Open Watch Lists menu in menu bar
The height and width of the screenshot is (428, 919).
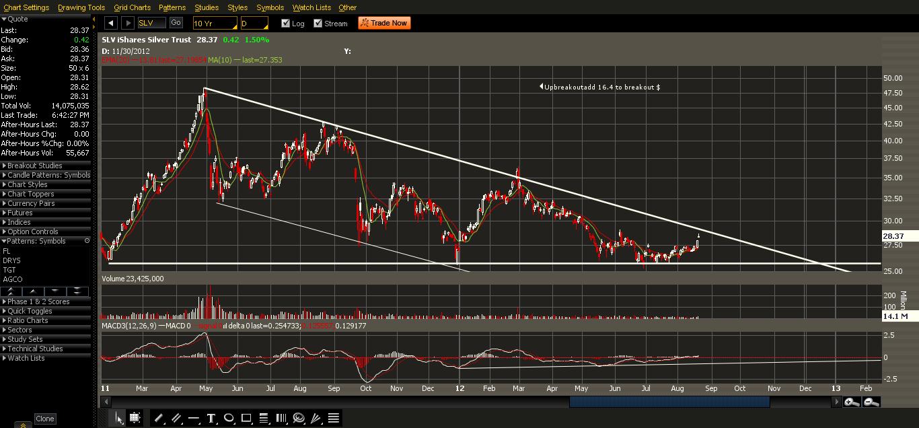(311, 7)
